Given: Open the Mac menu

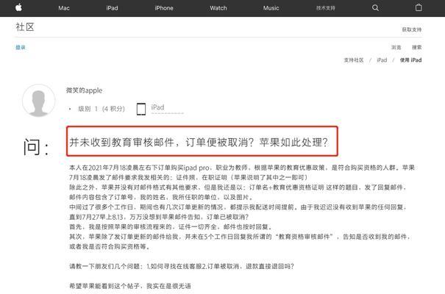Looking at the screenshot, I should (x=64, y=8).
